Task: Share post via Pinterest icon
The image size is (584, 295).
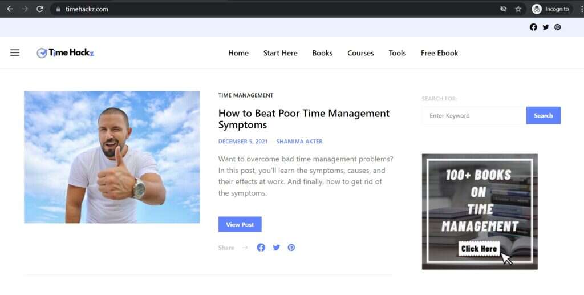Action: (291, 248)
